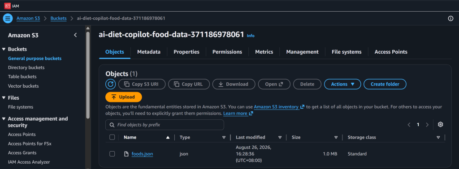Select Vector buckets in sidebar
Image resolution: width=459 pixels, height=169 pixels.
(x=23, y=86)
